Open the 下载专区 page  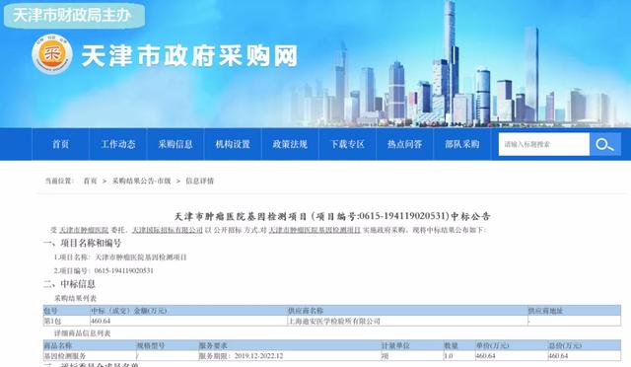coord(347,144)
